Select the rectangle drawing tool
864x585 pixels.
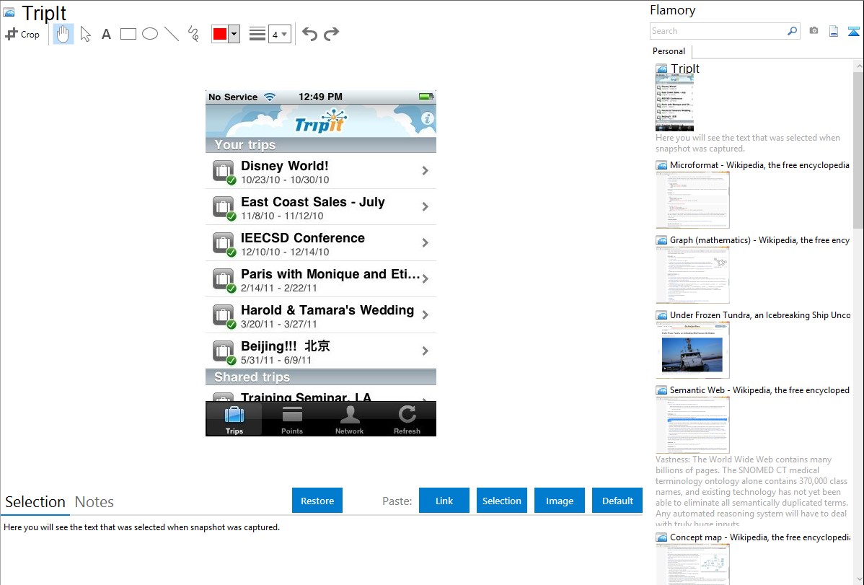click(128, 34)
